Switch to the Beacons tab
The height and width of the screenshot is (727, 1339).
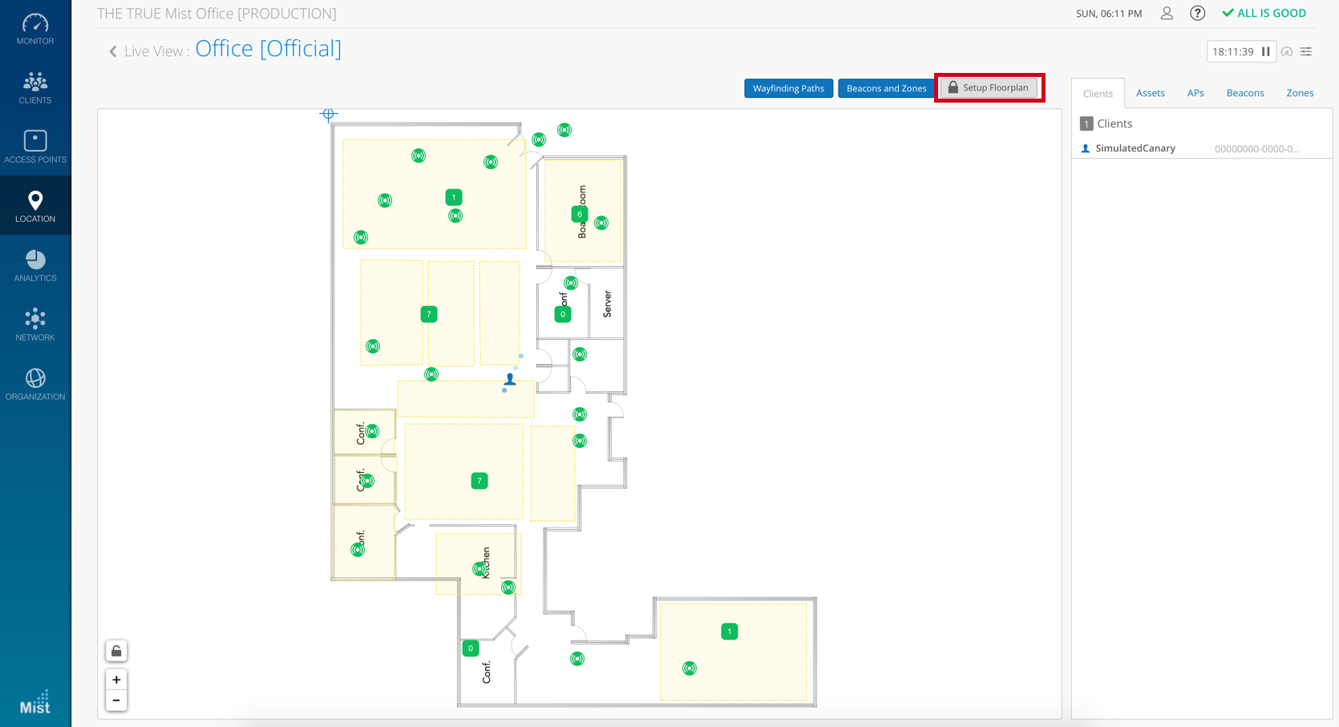pyautogui.click(x=1244, y=93)
